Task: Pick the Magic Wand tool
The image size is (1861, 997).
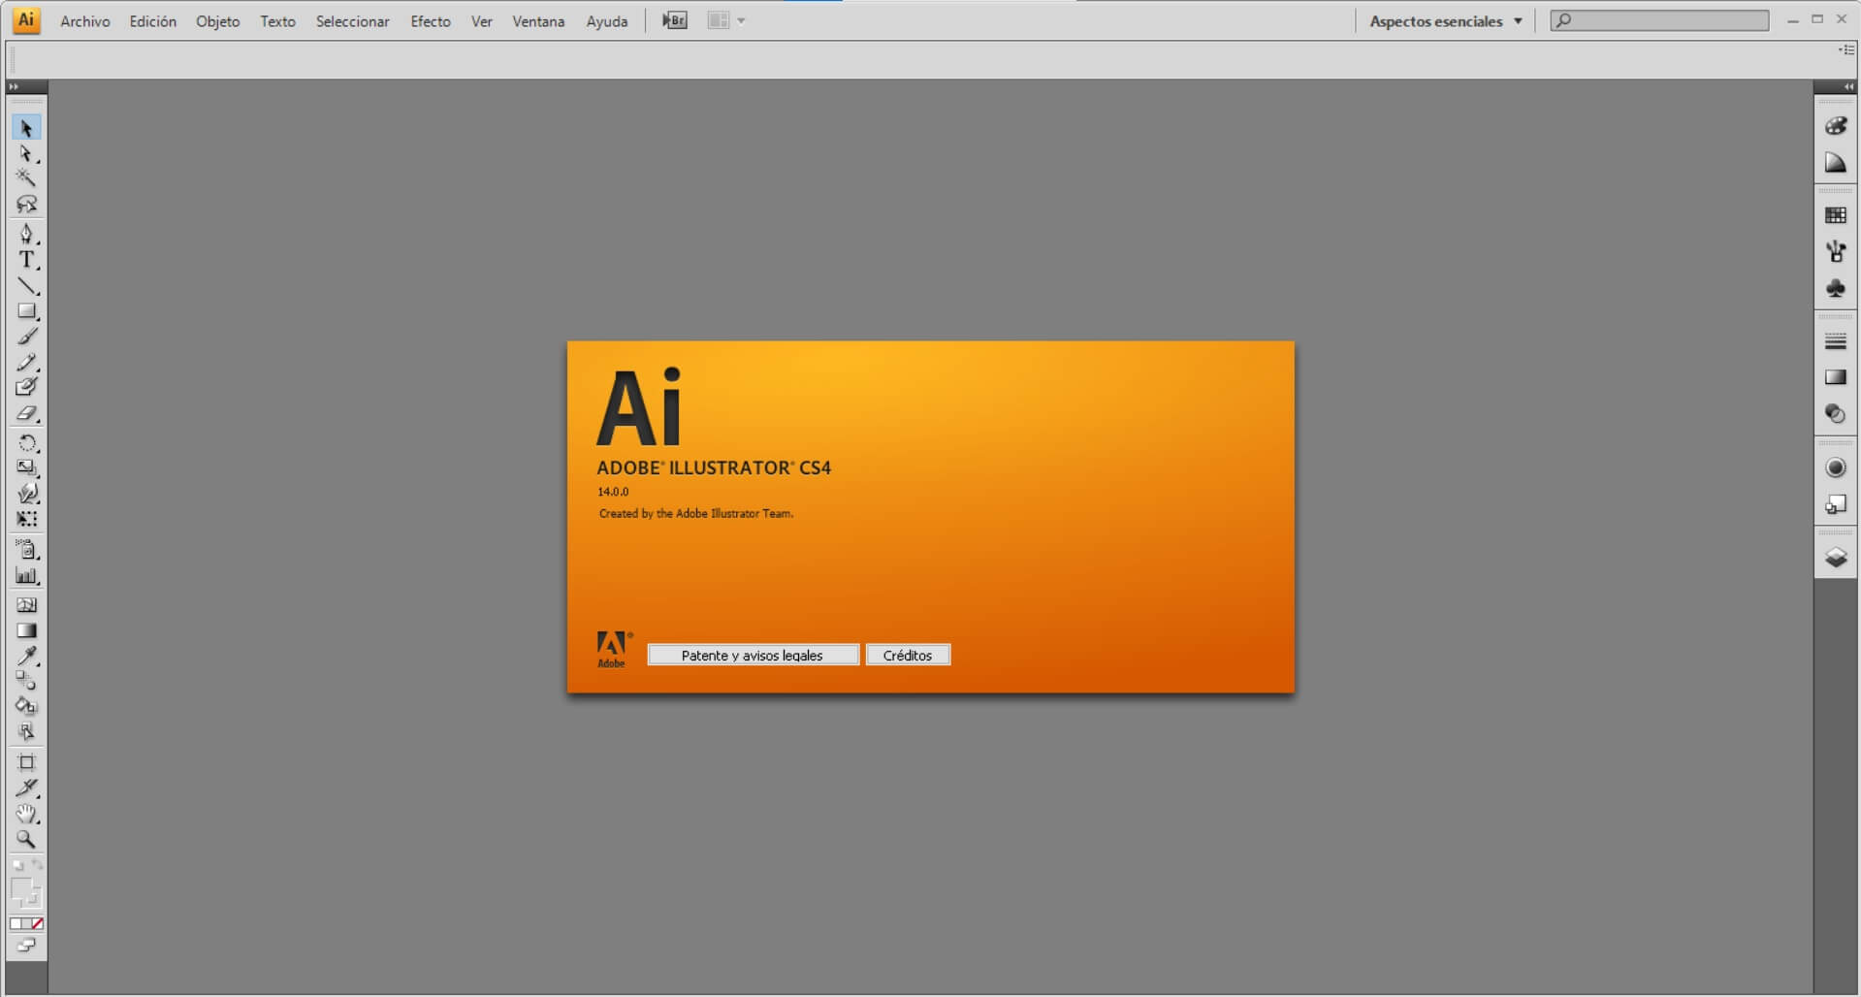Action: click(x=26, y=177)
